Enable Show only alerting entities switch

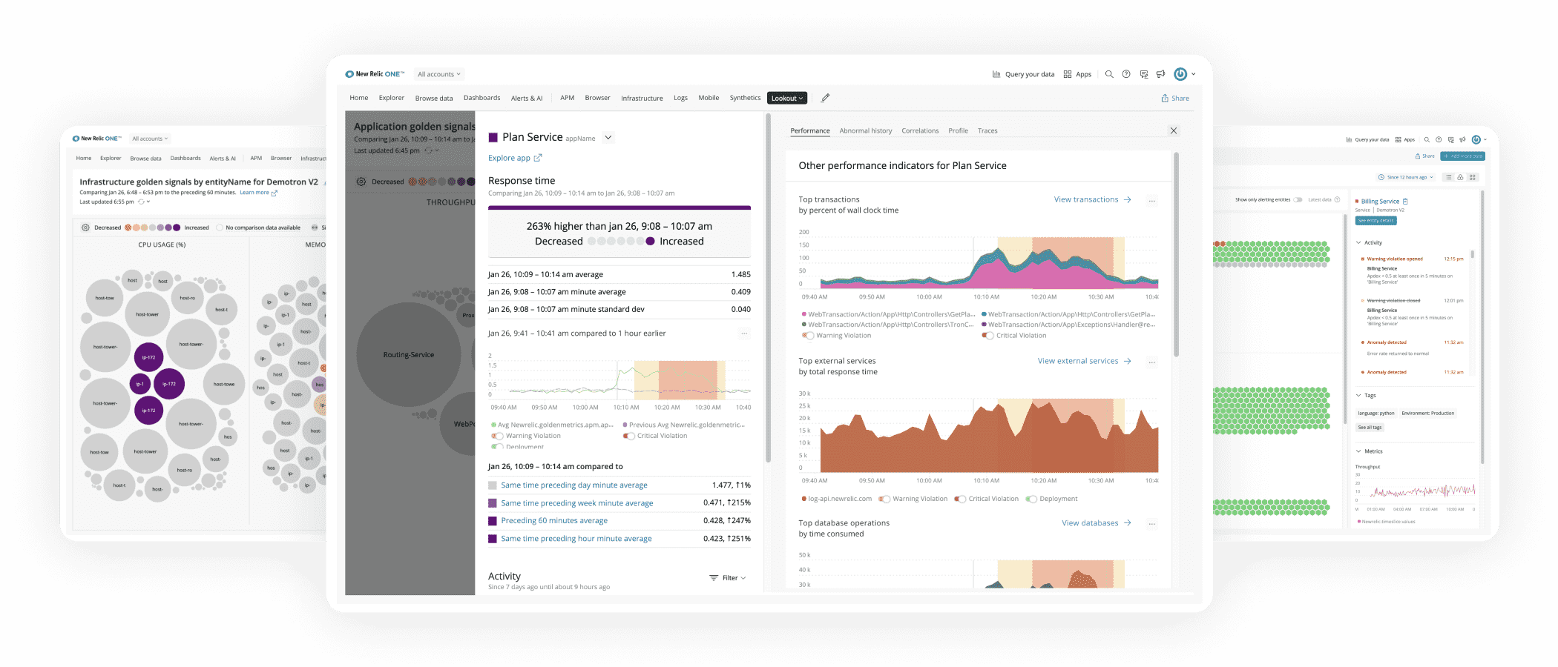point(1298,199)
